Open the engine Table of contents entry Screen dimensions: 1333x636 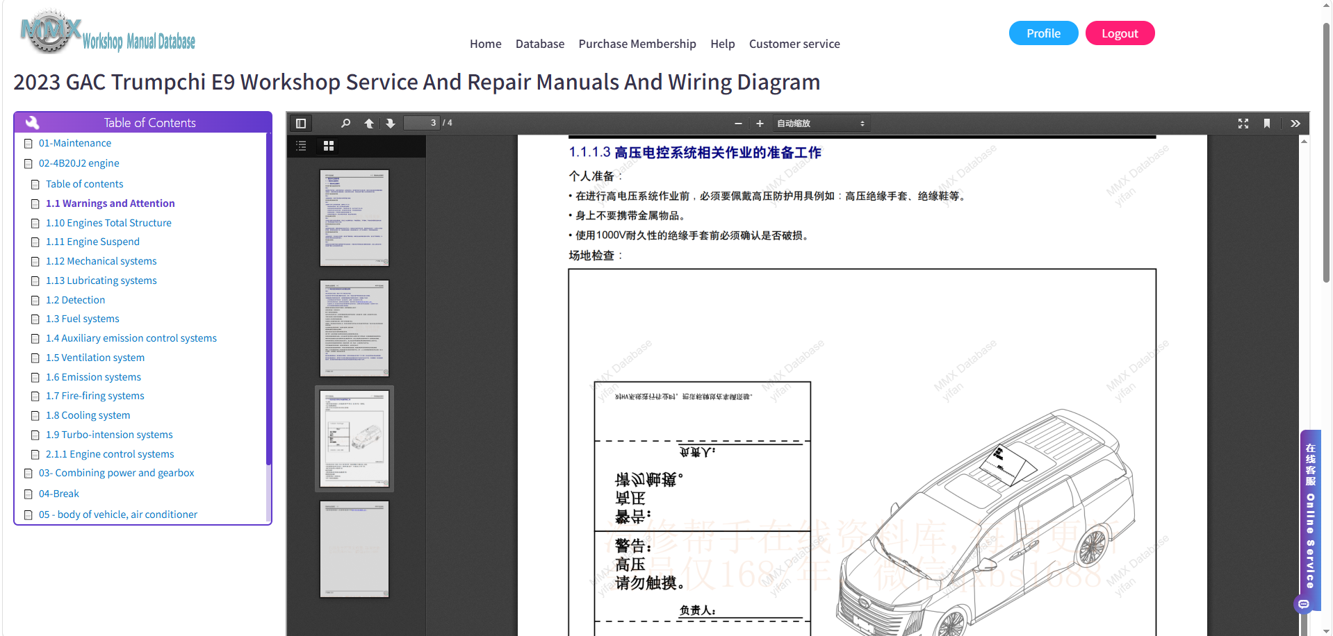click(x=84, y=184)
